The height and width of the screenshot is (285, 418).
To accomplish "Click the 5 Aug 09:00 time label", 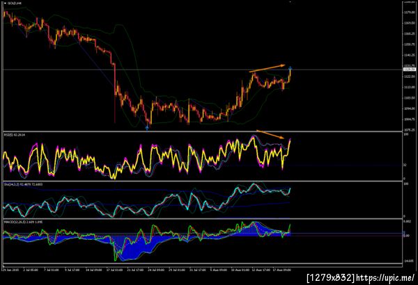I will pyautogui.click(x=219, y=270).
